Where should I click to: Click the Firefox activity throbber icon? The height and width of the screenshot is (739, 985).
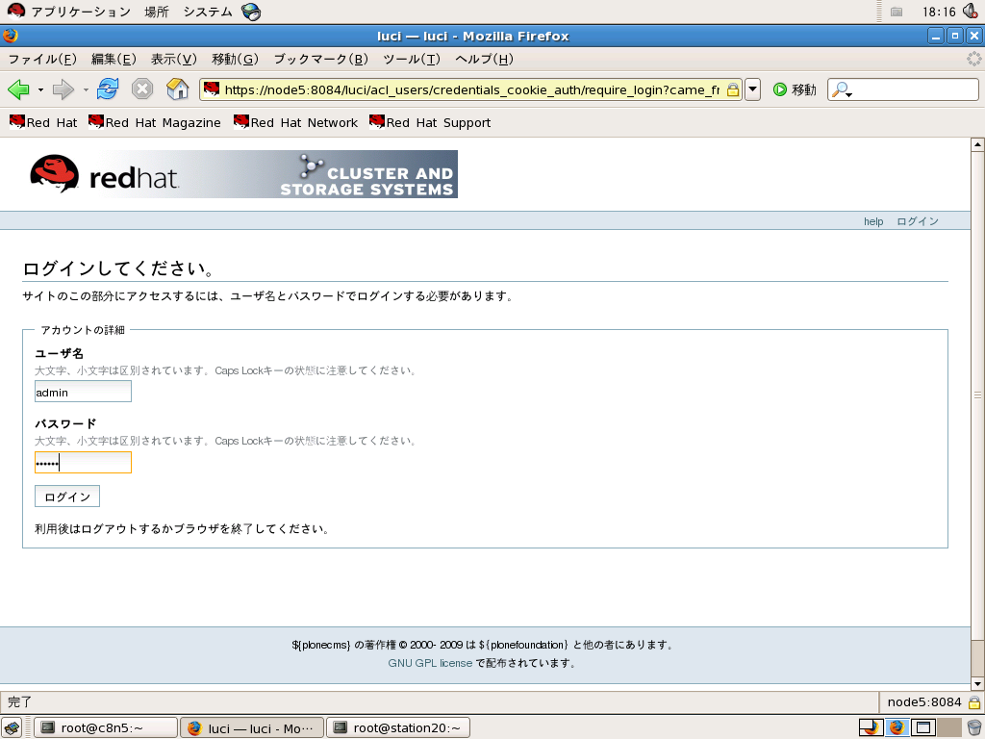coord(973,59)
